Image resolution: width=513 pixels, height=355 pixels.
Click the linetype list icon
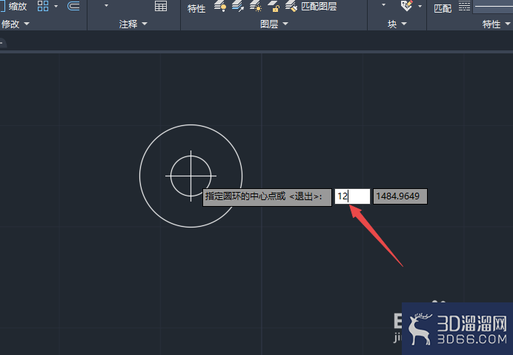(x=464, y=6)
